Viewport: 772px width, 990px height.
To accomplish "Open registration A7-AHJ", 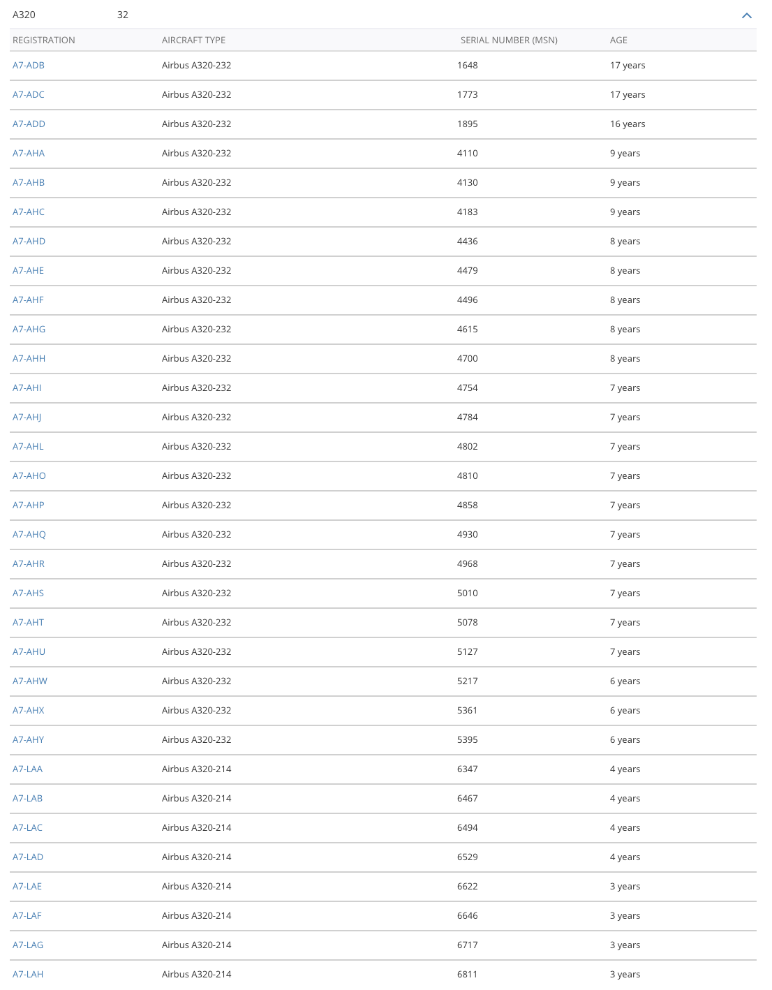I will 27,418.
